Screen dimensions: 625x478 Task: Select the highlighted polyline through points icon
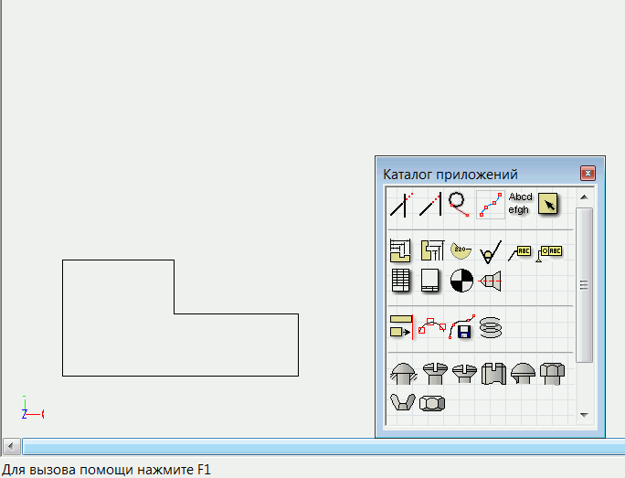point(491,204)
